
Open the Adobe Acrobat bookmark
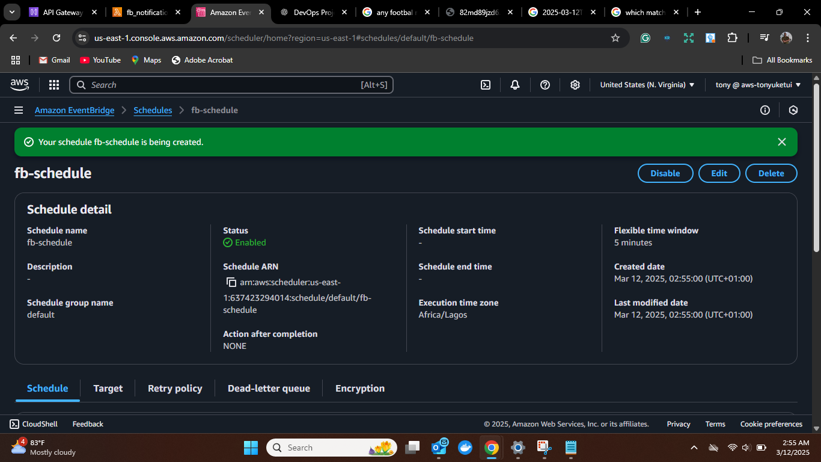pyautogui.click(x=202, y=60)
